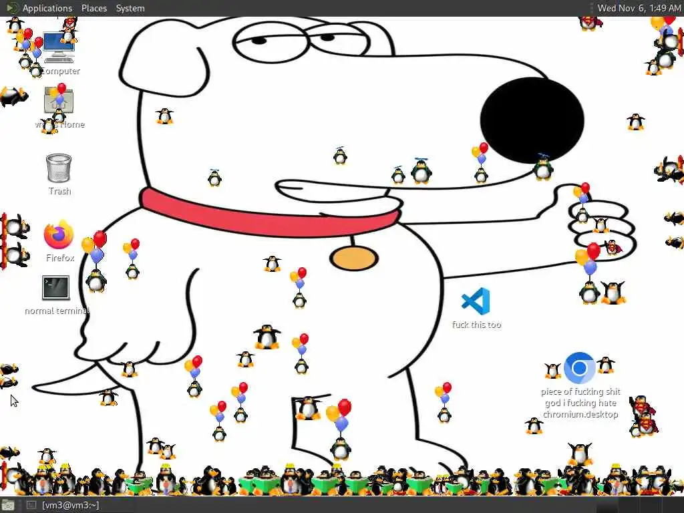Screen dimensions: 684x513
Task: Open the Applications menu in top panel
Action: pos(39,8)
